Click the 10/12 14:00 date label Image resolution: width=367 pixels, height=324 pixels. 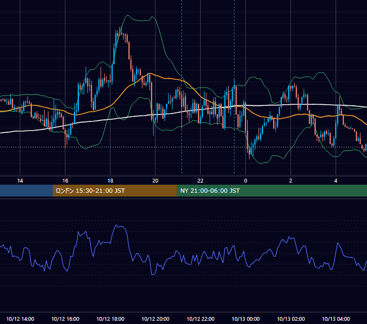click(20, 319)
